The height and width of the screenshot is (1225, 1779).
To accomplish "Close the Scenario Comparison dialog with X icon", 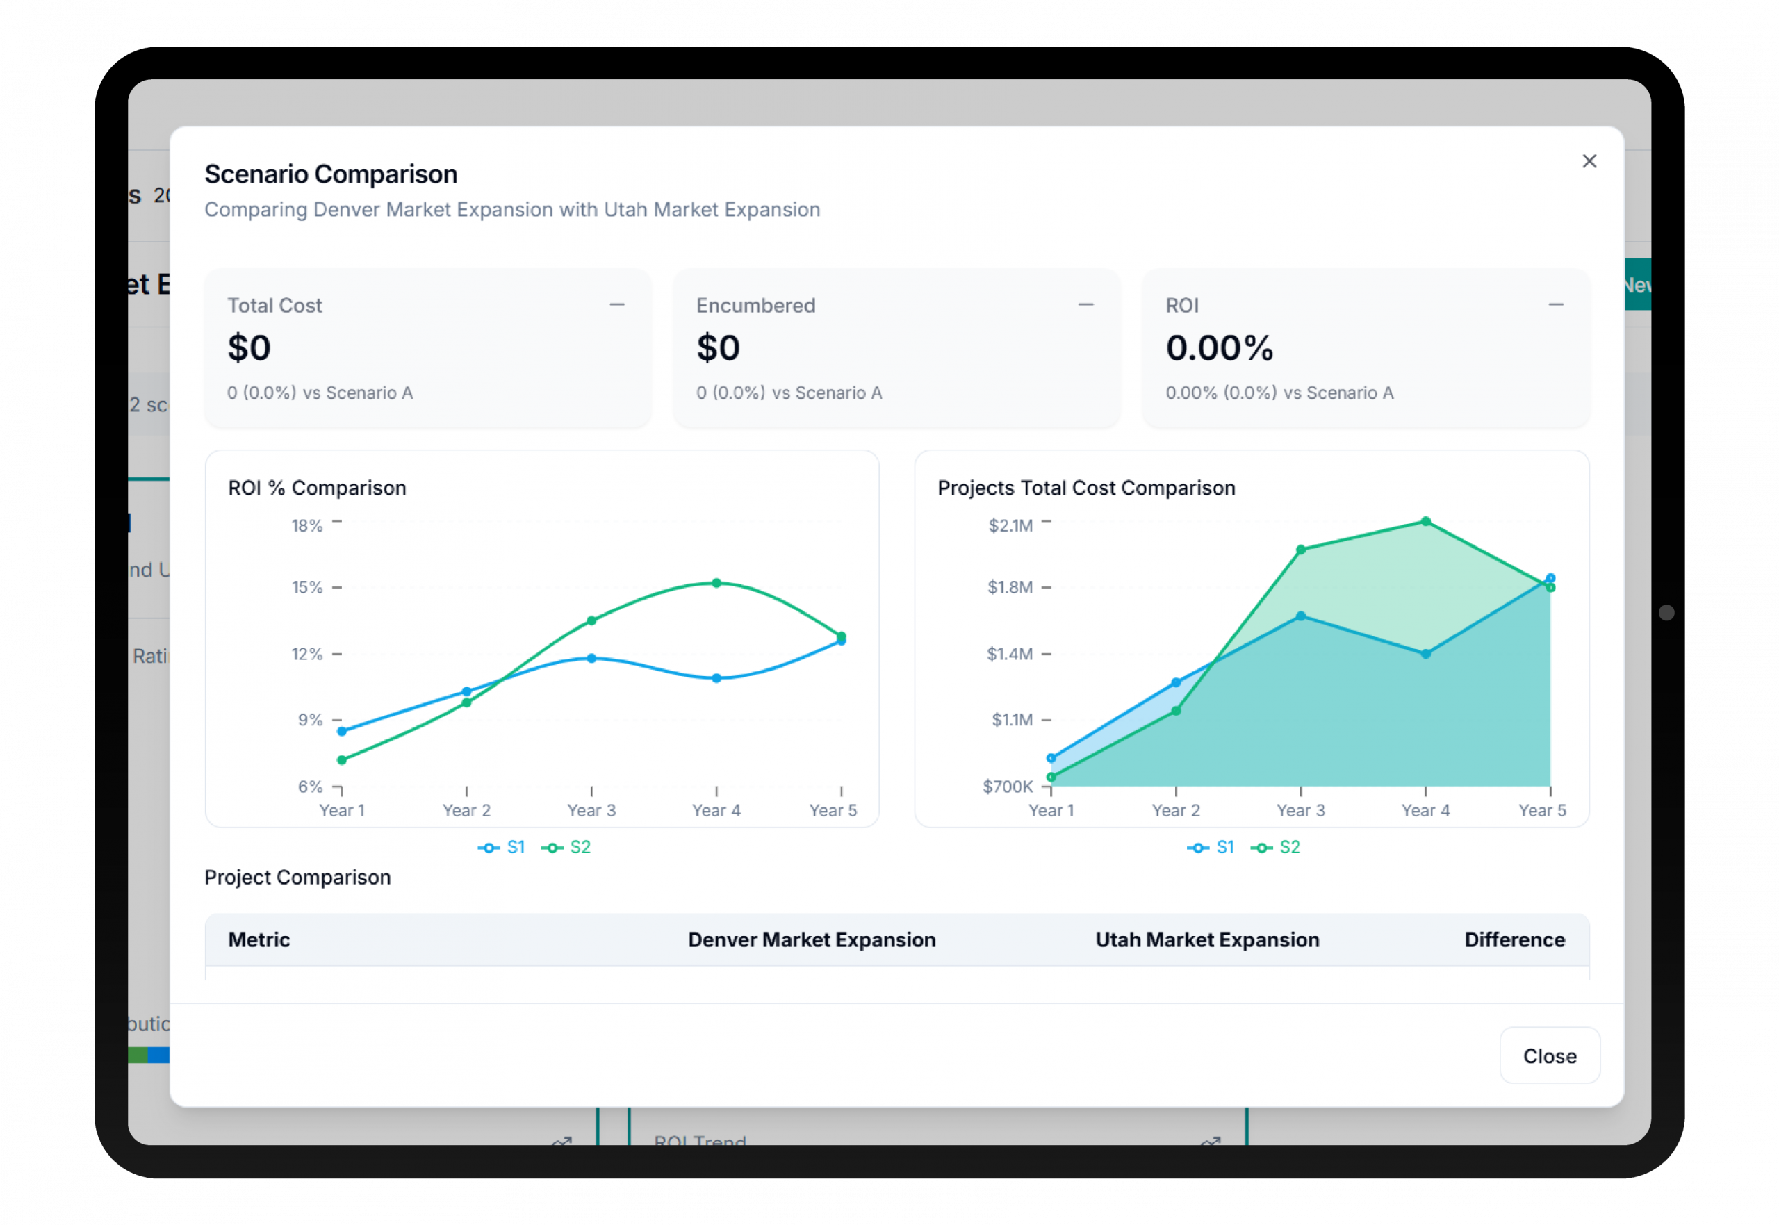I will pos(1589,161).
